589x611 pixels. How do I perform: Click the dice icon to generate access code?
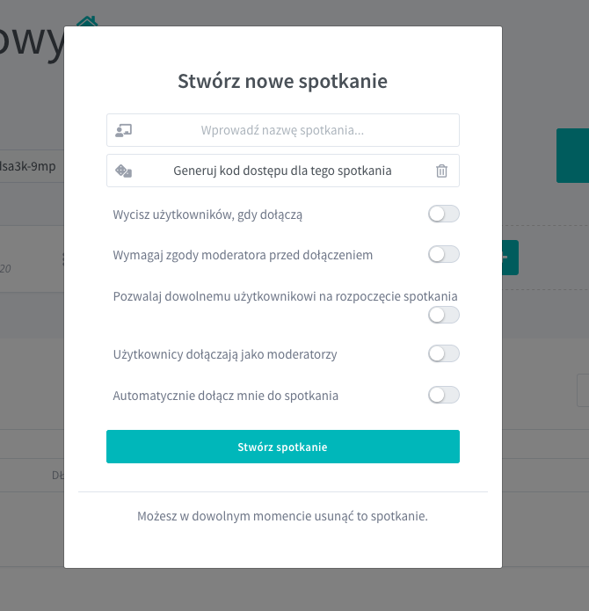pos(123,171)
